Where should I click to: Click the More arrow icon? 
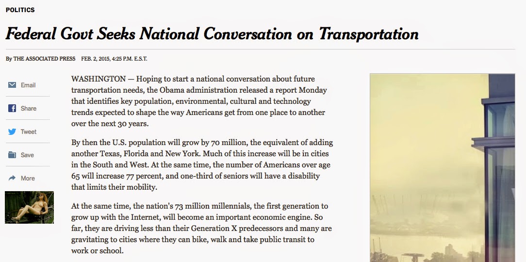(x=12, y=178)
